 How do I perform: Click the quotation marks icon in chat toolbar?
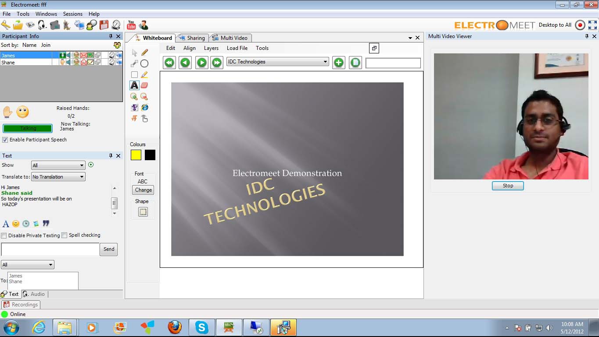[46, 224]
